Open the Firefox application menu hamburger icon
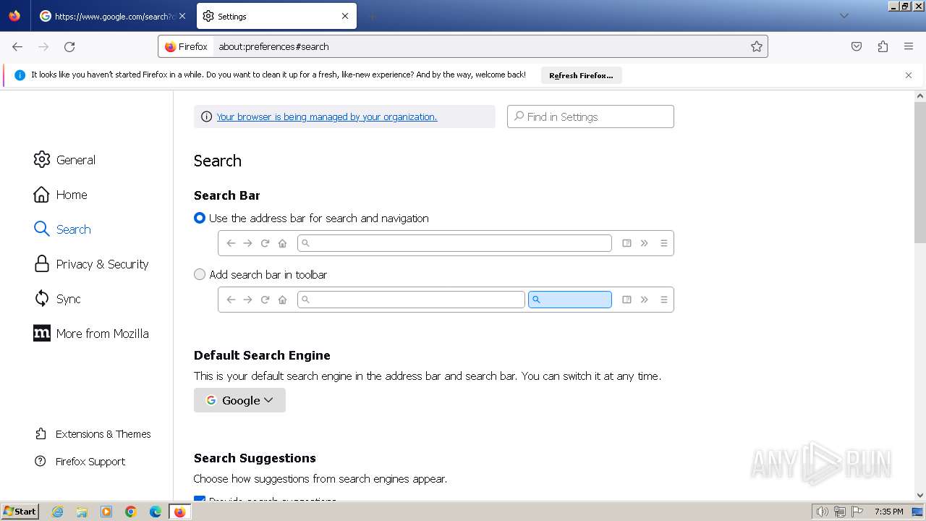Screen dimensions: 926x521 pos(909,46)
